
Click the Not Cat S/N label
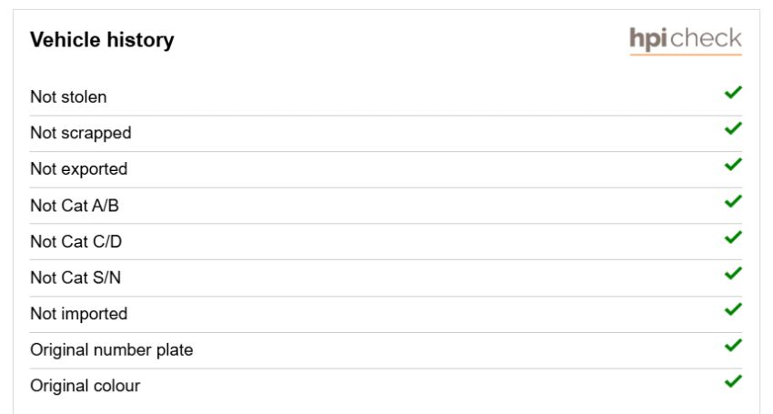click(x=75, y=278)
